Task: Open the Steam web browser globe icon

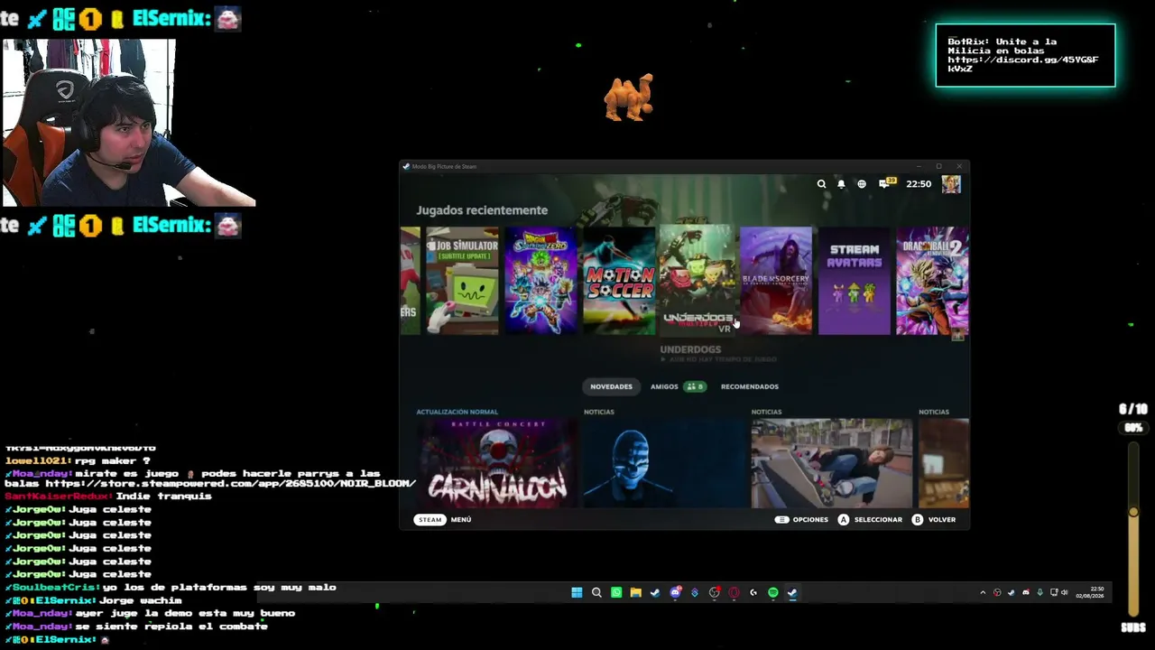Action: tap(862, 184)
